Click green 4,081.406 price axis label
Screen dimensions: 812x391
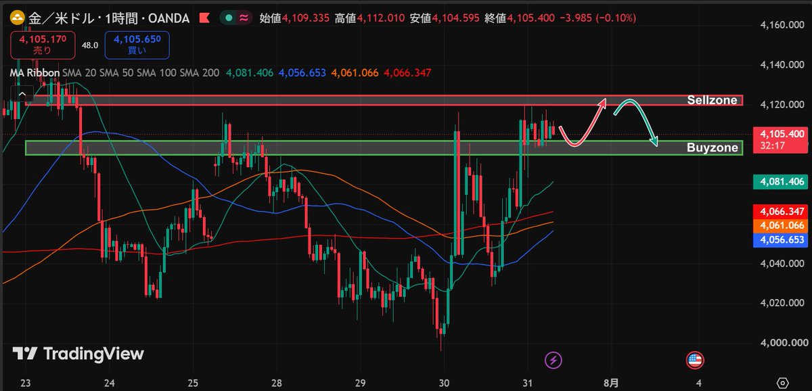[782, 181]
